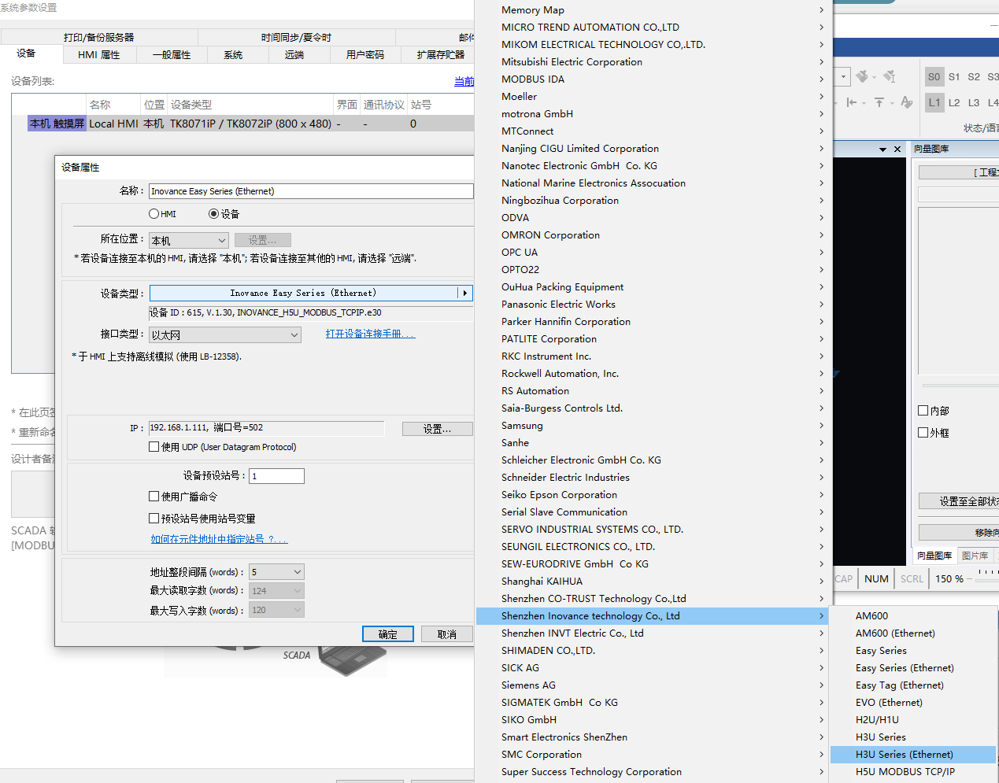Click the IP address field
This screenshot has width=999, height=783.
(x=267, y=428)
